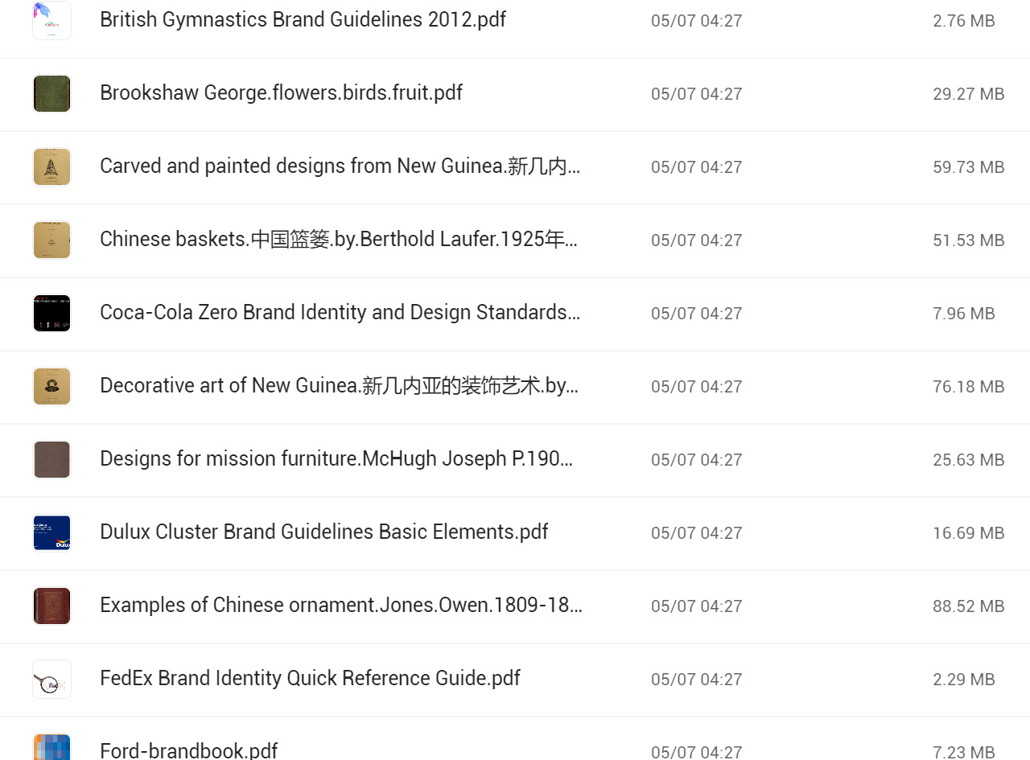The width and height of the screenshot is (1030, 760).
Task: Open FedEx Brand Identity Quick Reference Guide.pdf
Action: (x=310, y=678)
